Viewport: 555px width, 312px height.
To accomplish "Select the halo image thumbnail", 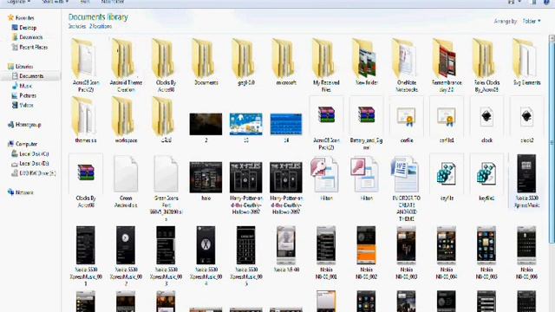I will click(x=206, y=181).
